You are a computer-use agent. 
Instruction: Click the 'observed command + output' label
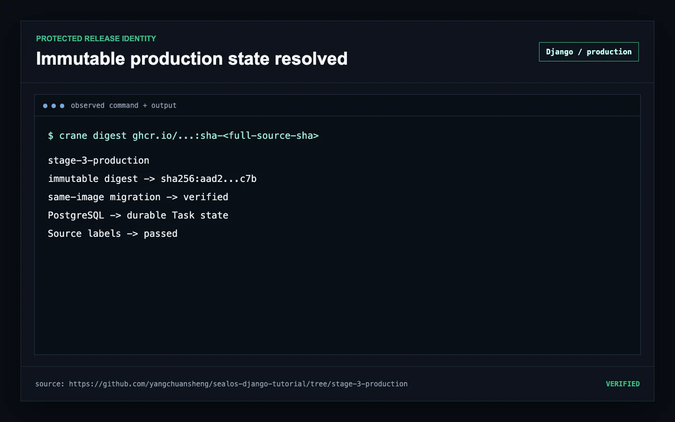tap(124, 105)
